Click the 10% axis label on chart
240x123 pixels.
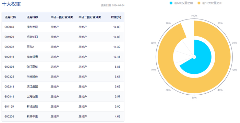click(220, 23)
